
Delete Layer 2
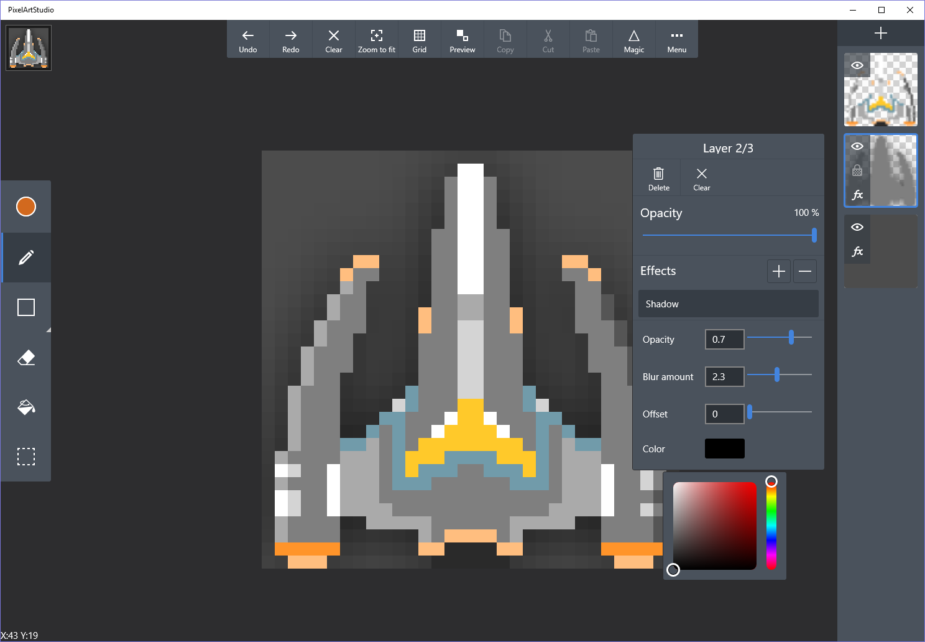click(x=658, y=177)
